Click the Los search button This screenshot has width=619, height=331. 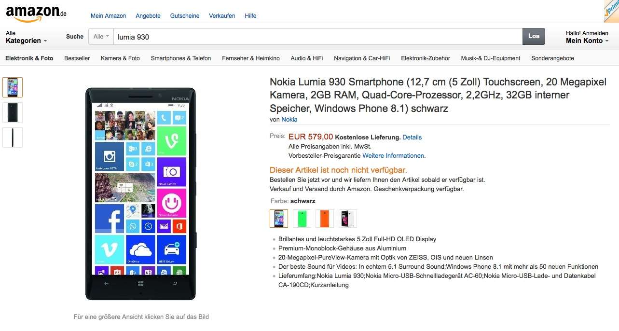(534, 36)
